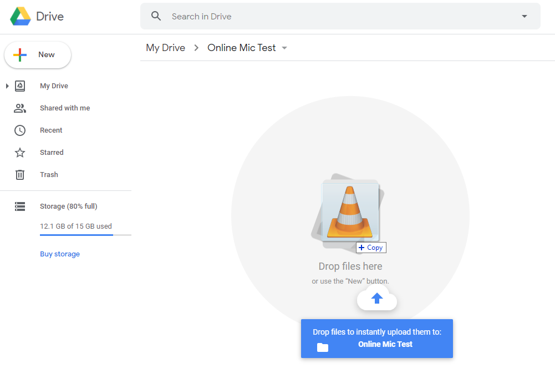Open Storage (80% full) details
The height and width of the screenshot is (368, 555).
(x=68, y=206)
